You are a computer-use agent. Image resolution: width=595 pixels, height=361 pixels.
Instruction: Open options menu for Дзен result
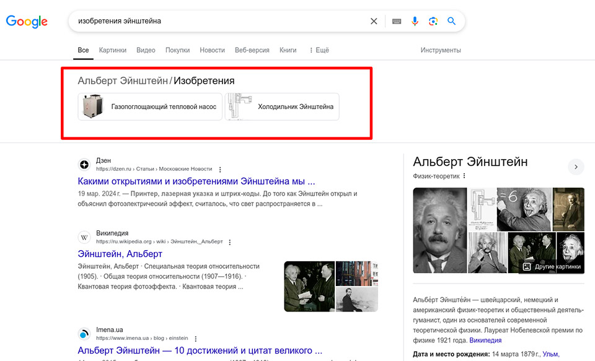220,170
